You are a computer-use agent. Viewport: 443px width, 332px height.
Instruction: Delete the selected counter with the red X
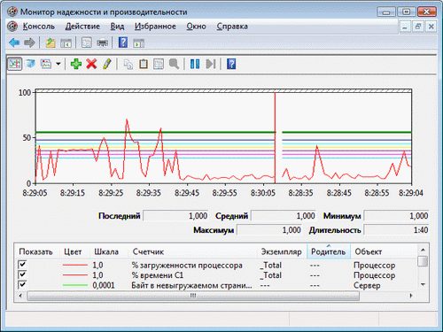[x=91, y=64]
